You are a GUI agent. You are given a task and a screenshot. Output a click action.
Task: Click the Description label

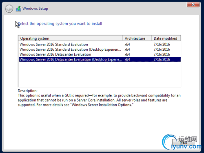coord(28,91)
